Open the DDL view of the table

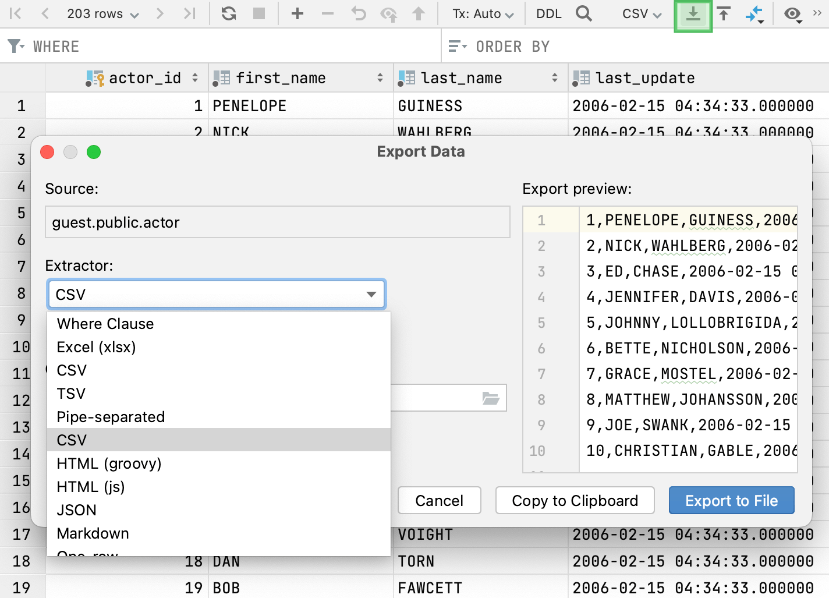548,13
